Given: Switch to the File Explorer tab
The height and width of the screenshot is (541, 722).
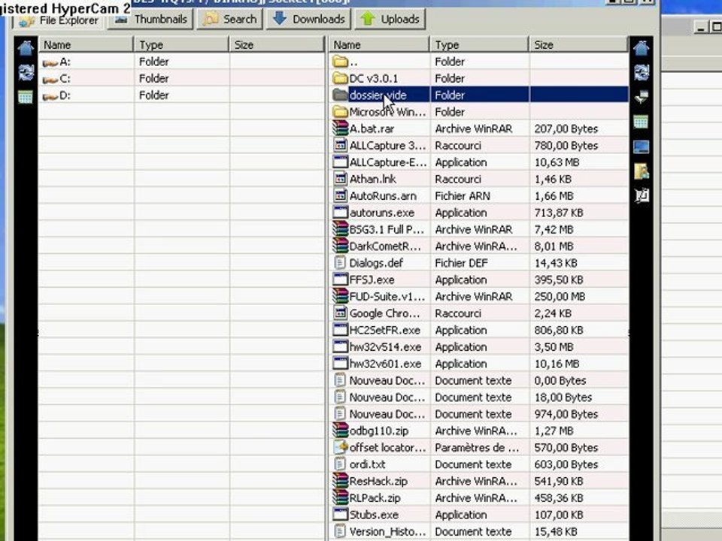Looking at the screenshot, I should [x=59, y=20].
